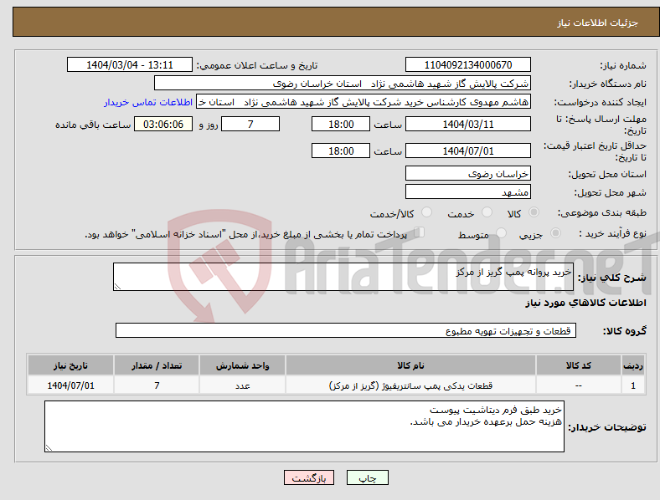Select the متوسط purchase type radio
The height and width of the screenshot is (500, 660).
(x=502, y=233)
